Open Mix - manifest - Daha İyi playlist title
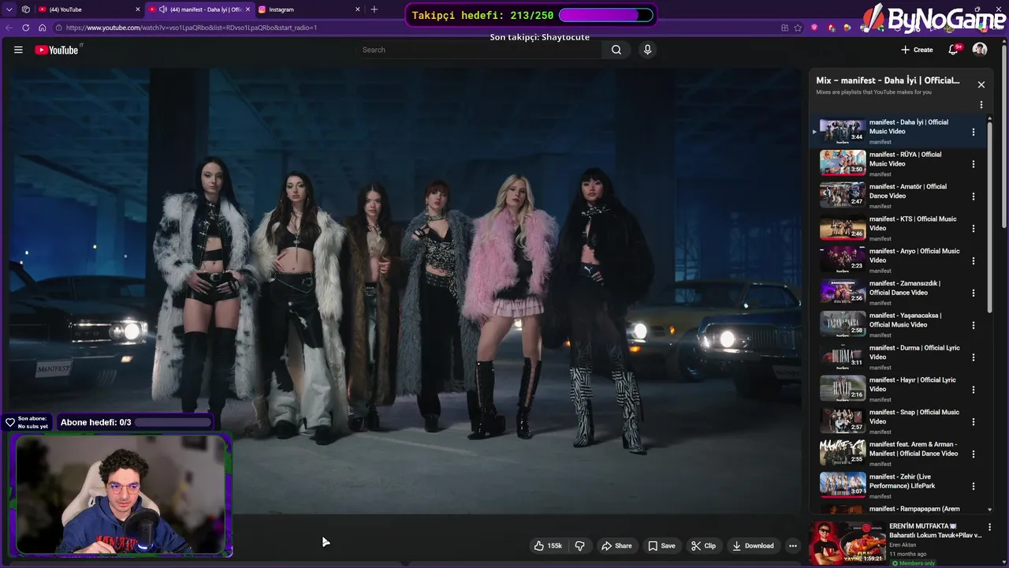 pos(888,80)
